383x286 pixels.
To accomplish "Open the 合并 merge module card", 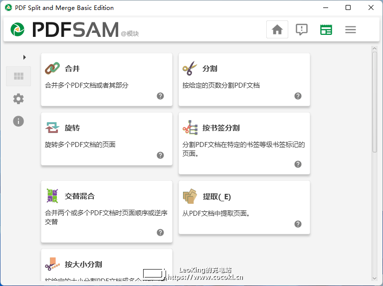I will (x=107, y=80).
